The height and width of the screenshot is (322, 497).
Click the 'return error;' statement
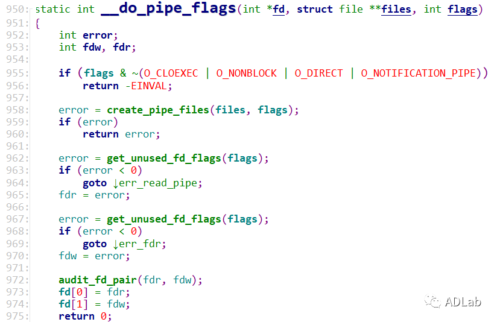point(121,134)
